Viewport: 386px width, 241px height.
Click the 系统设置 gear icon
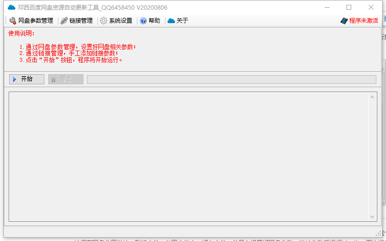point(104,21)
